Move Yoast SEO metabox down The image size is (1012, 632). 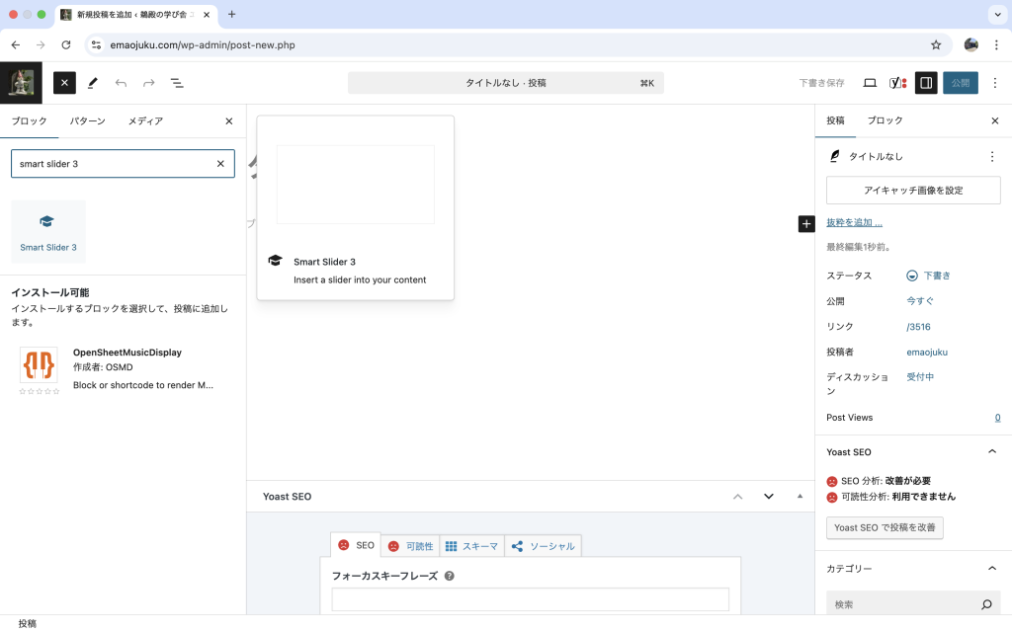coord(769,497)
